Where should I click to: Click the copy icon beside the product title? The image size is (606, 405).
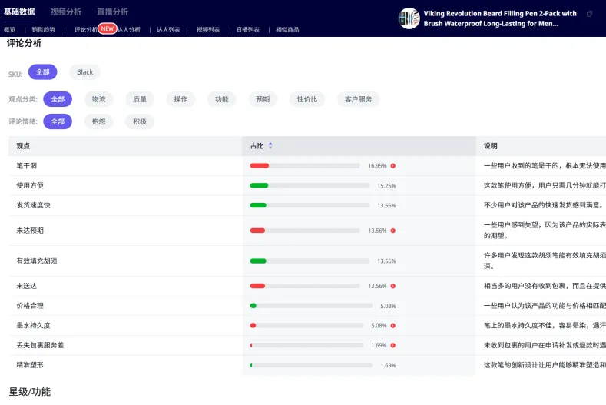coord(589,14)
